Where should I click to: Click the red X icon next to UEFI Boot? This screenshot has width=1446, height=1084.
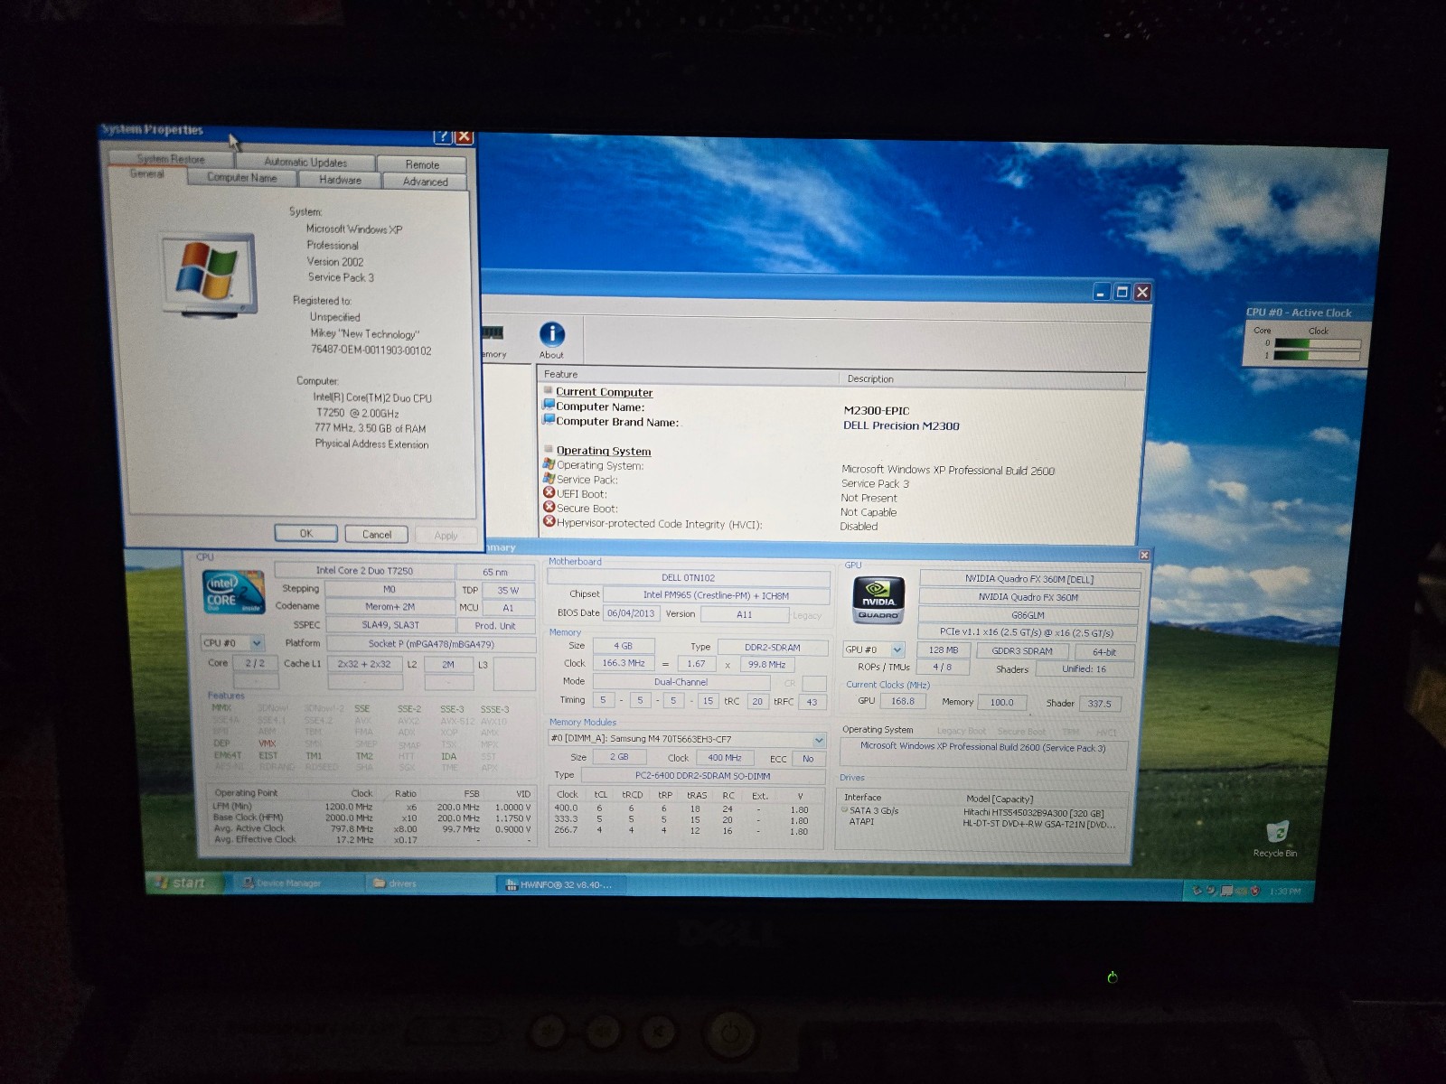(549, 493)
